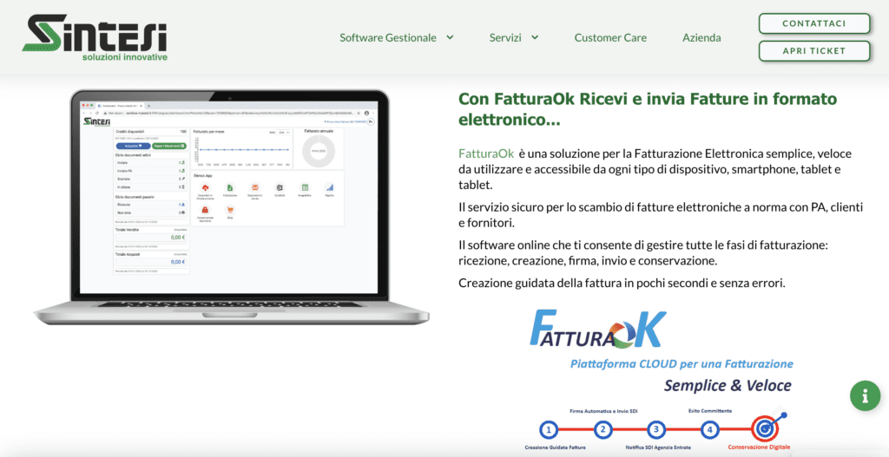The width and height of the screenshot is (889, 457).
Task: Click step circle 3 in the infographic
Action: point(655,430)
